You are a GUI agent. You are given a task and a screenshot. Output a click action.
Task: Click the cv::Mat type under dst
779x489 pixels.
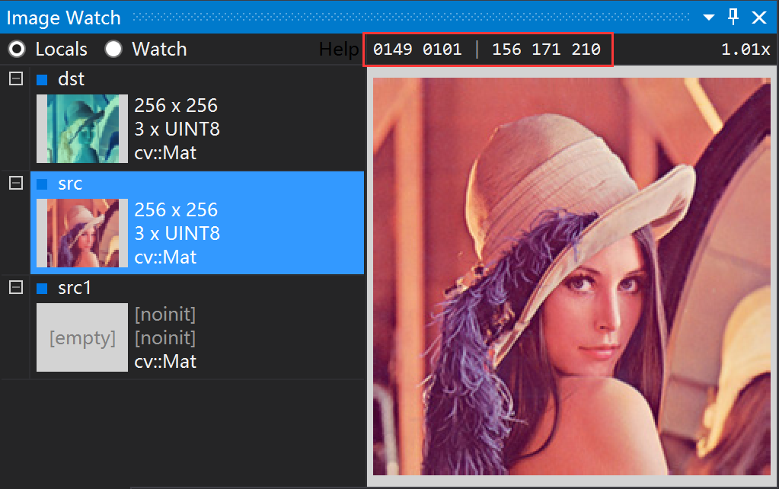pyautogui.click(x=165, y=152)
